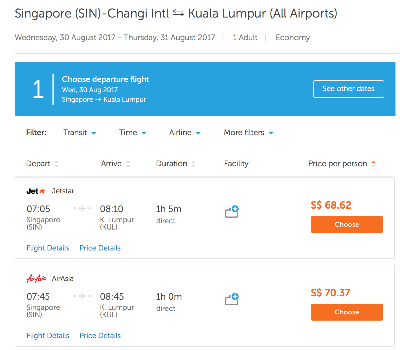
Task: Sort flights by Depart time arrows
Action: [x=56, y=164]
